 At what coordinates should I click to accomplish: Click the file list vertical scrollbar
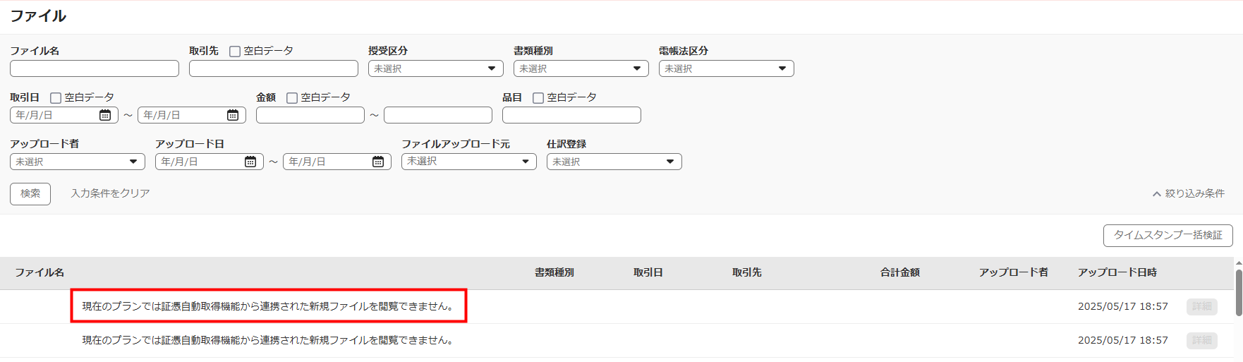[1239, 292]
